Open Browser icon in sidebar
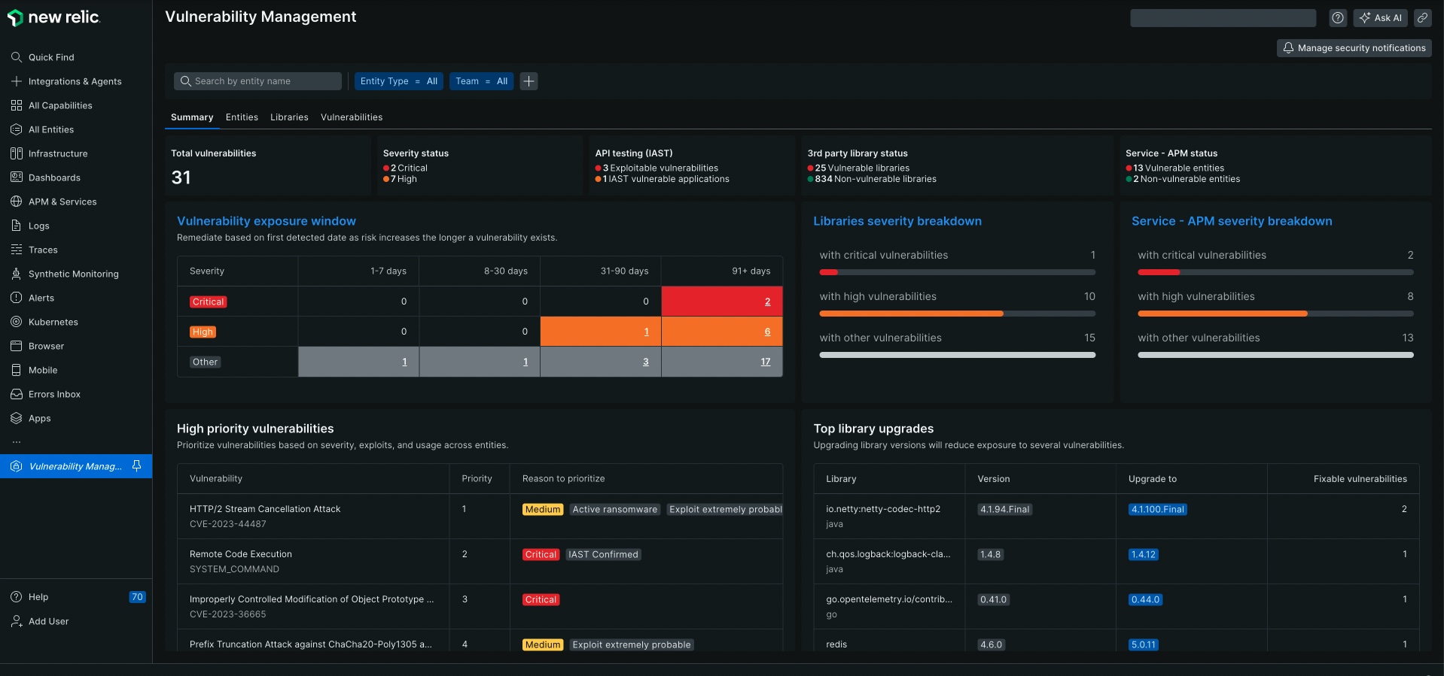1444x676 pixels. point(17,346)
